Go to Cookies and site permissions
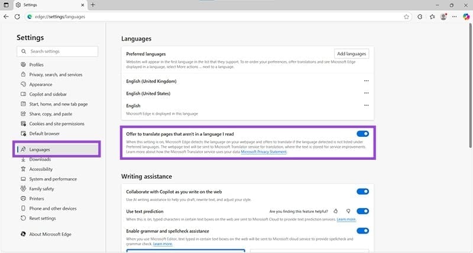Image resolution: width=473 pixels, height=253 pixels. pyautogui.click(x=57, y=124)
